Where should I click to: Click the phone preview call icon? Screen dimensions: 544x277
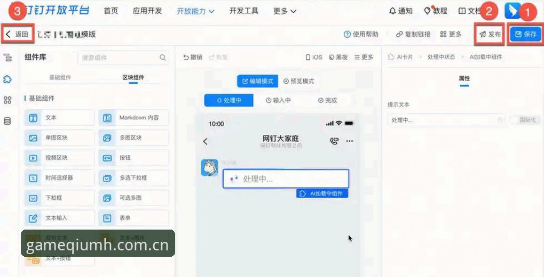tap(334, 141)
